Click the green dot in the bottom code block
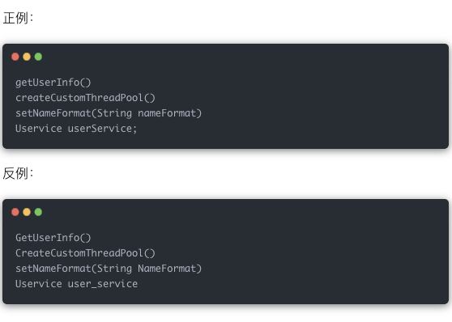452x322 pixels. (x=38, y=212)
